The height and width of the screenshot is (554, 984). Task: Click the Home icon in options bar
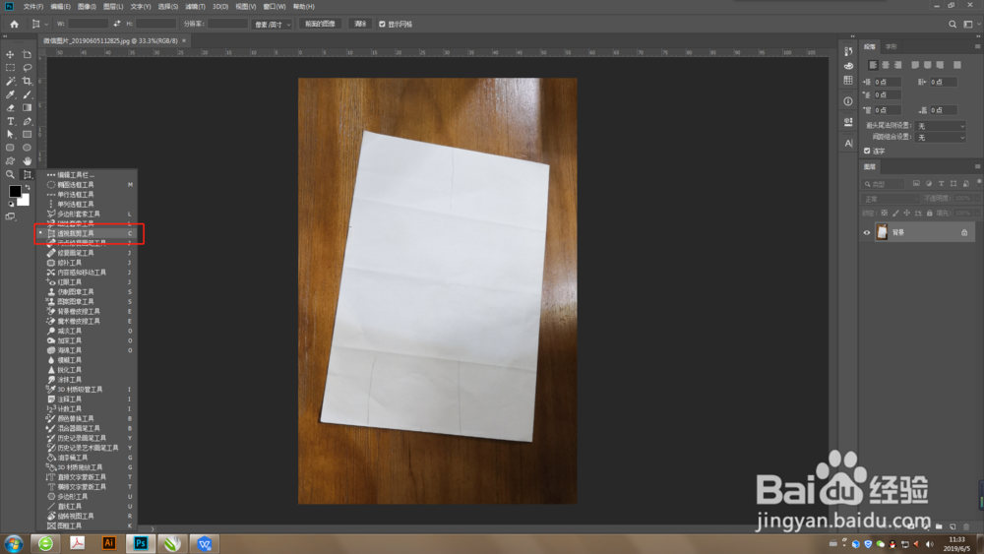[x=14, y=24]
